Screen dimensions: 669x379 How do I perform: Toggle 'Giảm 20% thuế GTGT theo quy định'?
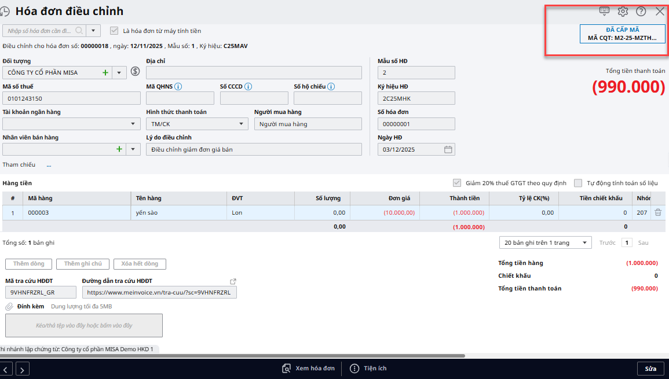coord(458,183)
